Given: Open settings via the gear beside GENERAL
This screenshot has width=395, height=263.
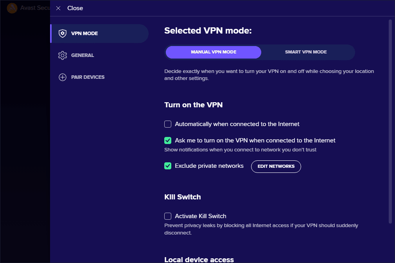Looking at the screenshot, I should [x=63, y=55].
